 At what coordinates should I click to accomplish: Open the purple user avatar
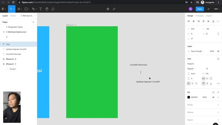click(x=190, y=9)
